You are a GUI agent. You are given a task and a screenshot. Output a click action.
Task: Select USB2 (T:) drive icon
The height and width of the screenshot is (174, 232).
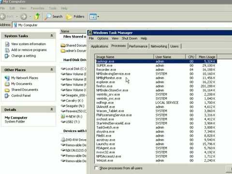[63, 122]
